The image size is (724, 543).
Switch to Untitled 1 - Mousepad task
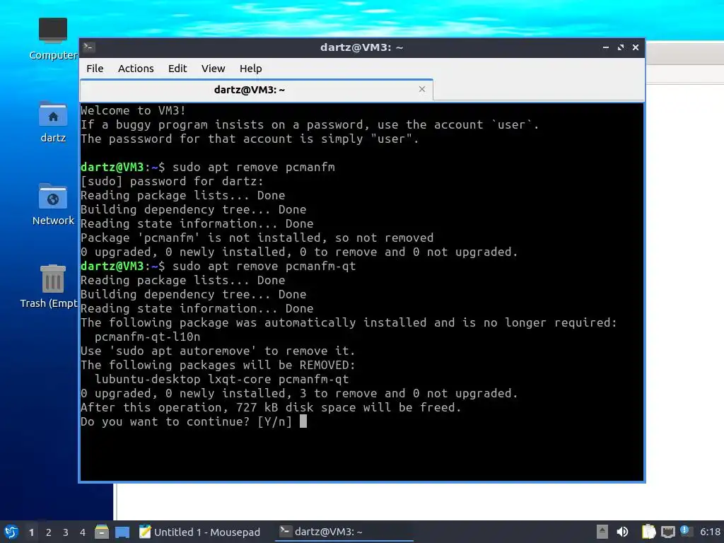click(199, 532)
